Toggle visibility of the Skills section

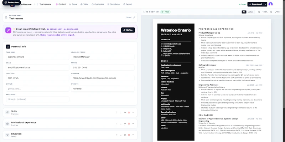tap(125, 112)
